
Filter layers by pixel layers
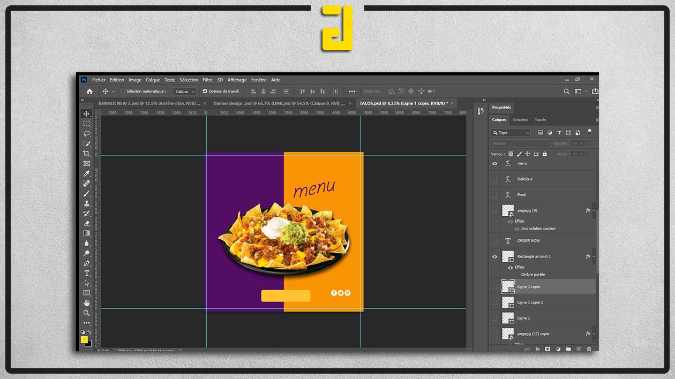coord(541,133)
